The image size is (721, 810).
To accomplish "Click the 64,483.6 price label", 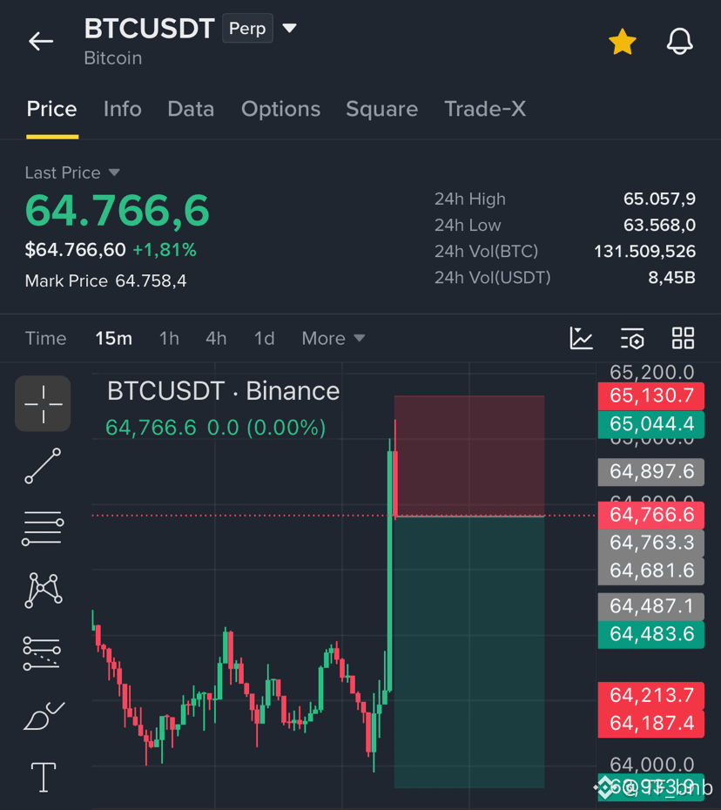I will pos(650,634).
